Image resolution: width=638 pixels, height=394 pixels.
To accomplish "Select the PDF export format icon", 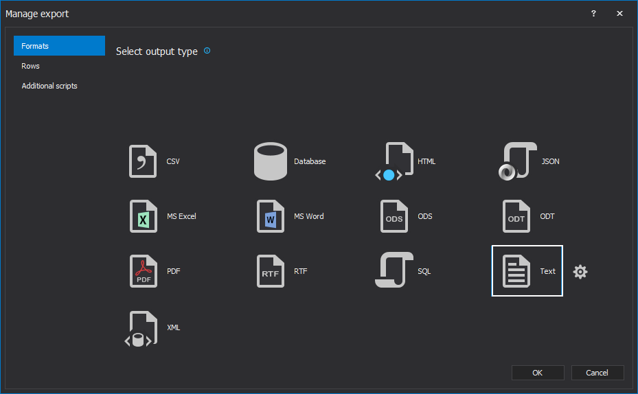I will click(143, 271).
